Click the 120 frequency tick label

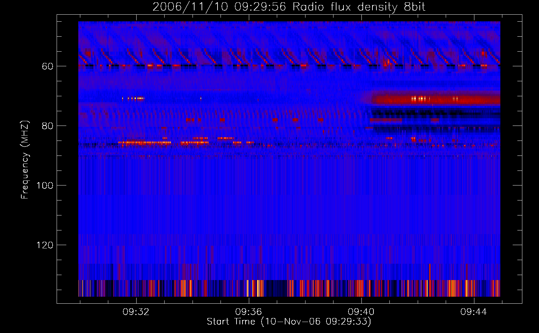pyautogui.click(x=45, y=245)
